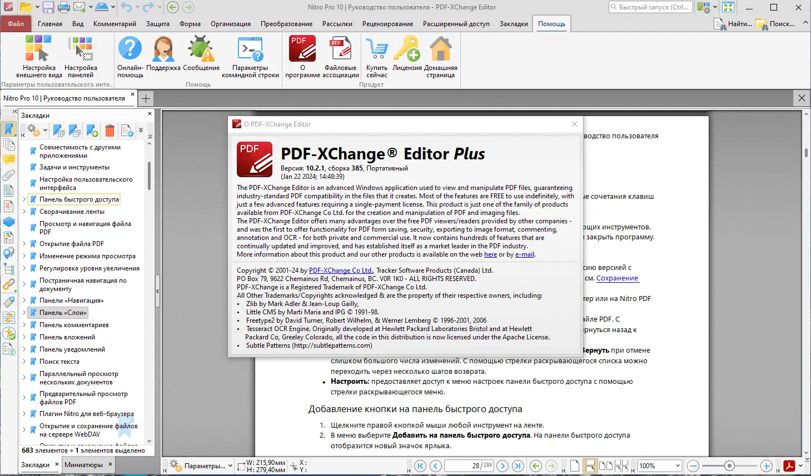Click the Купить сейчас shopping cart icon
This screenshot has width=811, height=476.
377,56
